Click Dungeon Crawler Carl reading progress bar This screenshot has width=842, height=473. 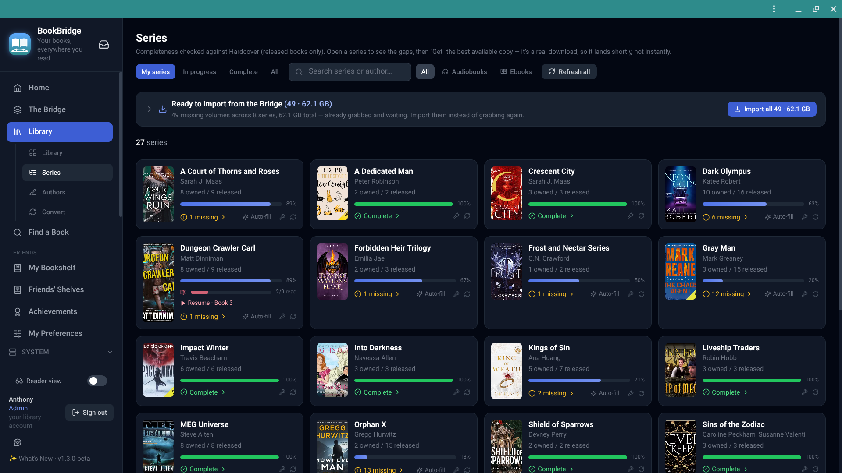point(231,292)
